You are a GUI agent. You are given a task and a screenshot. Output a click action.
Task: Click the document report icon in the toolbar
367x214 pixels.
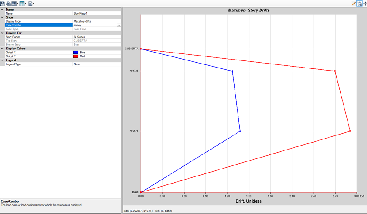pyautogui.click(x=30, y=4)
